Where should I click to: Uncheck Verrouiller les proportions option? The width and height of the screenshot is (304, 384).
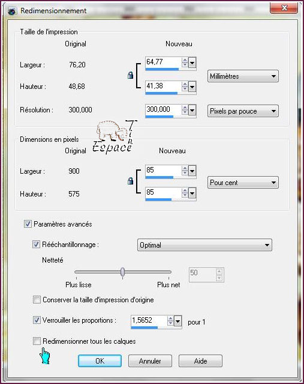37,320
